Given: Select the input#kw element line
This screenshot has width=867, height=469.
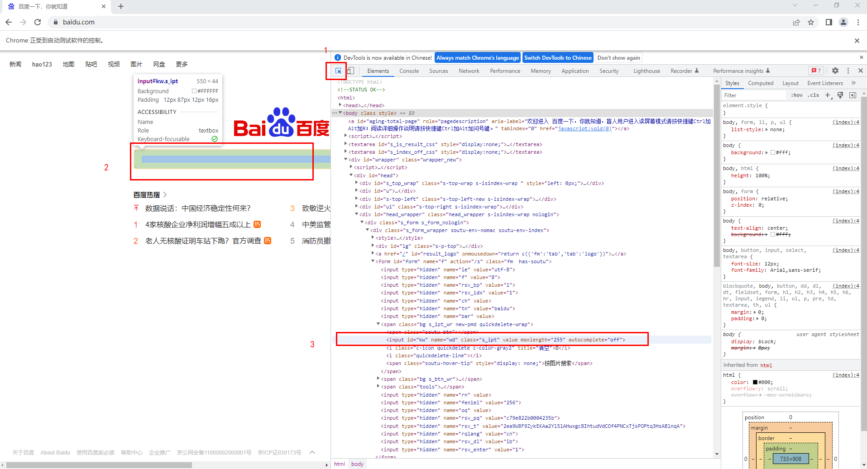Looking at the screenshot, I should tap(505, 340).
